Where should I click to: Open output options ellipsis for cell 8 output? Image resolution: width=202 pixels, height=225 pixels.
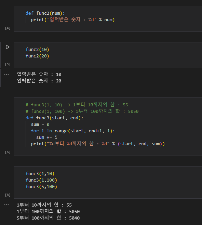pyautogui.click(x=6, y=205)
